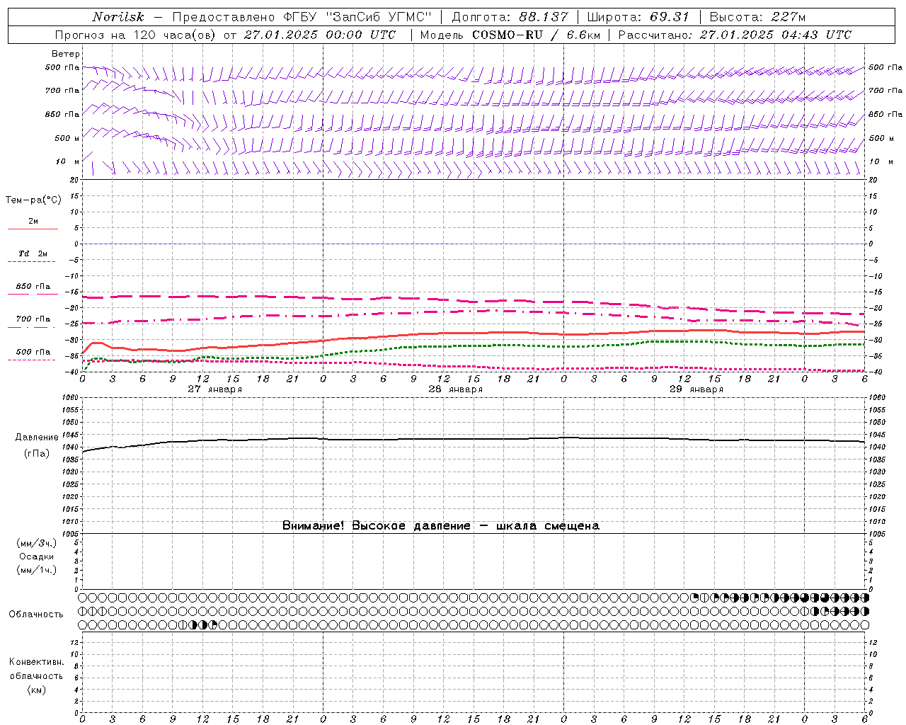
Task: Click left-side '850 гПа' wind level label
Action: (x=62, y=114)
